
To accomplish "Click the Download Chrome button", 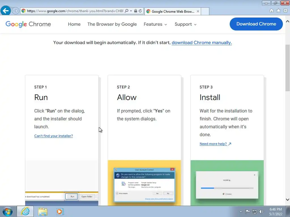I will 256,24.
